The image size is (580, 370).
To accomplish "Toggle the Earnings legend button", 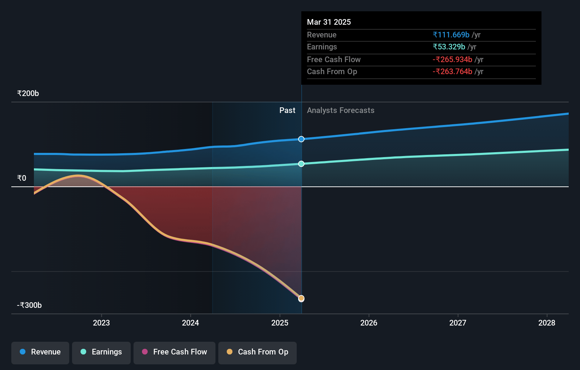I will coord(101,353).
